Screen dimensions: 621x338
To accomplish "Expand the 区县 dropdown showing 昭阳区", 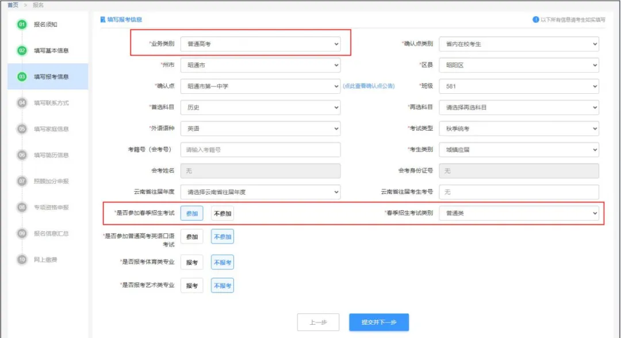I will pos(519,65).
